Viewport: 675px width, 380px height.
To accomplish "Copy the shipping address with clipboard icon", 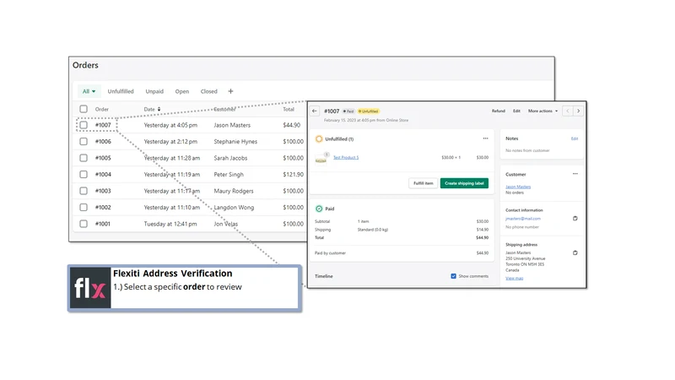I will click(x=575, y=252).
